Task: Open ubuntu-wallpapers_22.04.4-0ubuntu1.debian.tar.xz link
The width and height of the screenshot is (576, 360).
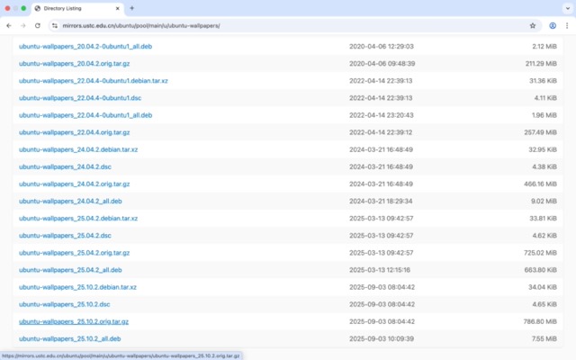Action: point(94,80)
